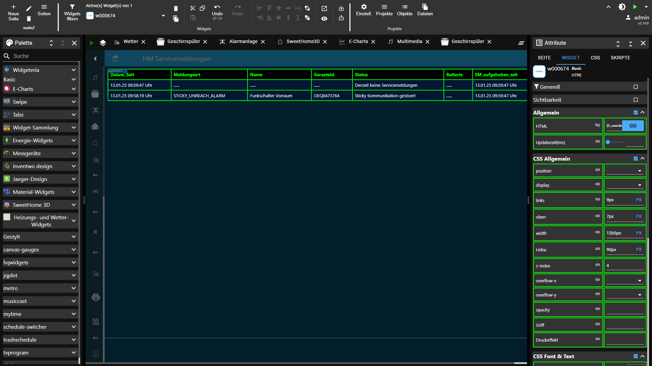Click the back arrow in the view

coord(95,59)
